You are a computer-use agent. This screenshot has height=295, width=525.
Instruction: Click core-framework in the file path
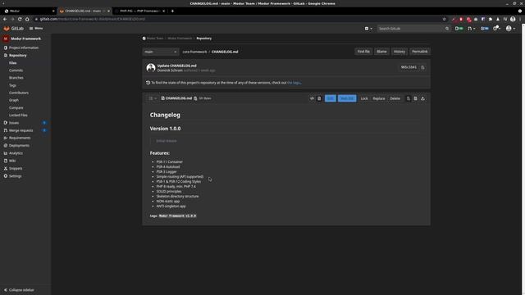194,52
